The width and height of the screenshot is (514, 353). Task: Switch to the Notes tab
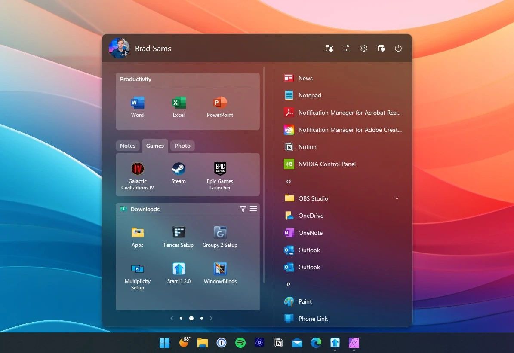pos(128,146)
